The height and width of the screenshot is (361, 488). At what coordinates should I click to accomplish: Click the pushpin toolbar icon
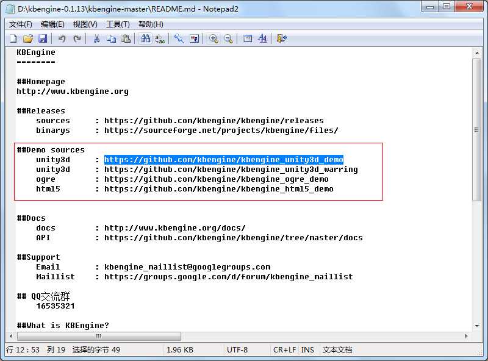coord(179,38)
